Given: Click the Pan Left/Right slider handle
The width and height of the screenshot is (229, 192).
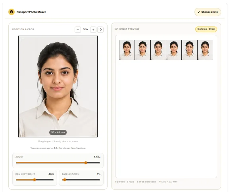Looking at the screenshot, I should click(35, 180).
